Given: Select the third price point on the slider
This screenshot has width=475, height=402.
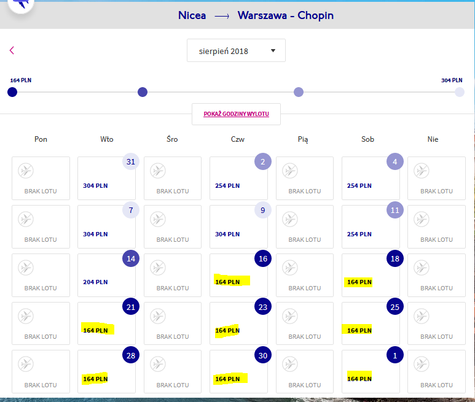Looking at the screenshot, I should (x=299, y=92).
